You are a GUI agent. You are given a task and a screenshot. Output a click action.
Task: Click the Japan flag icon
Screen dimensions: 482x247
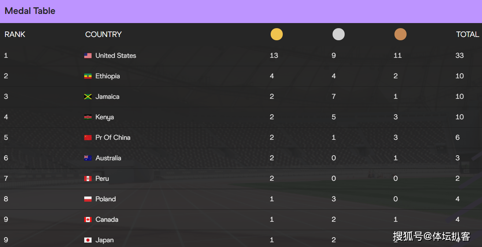click(88, 240)
